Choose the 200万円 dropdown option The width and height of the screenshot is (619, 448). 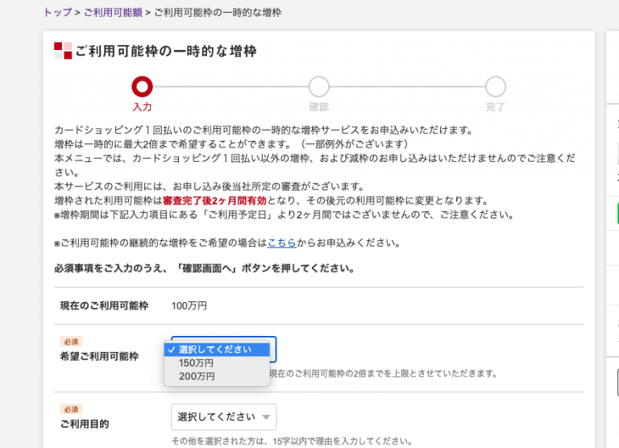pos(217,376)
